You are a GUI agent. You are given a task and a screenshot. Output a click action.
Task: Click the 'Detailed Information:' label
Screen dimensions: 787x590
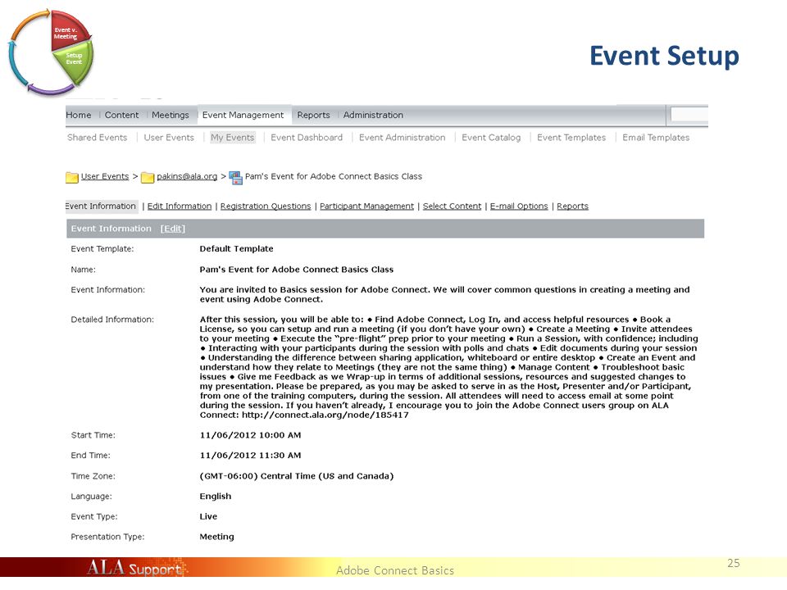click(112, 320)
